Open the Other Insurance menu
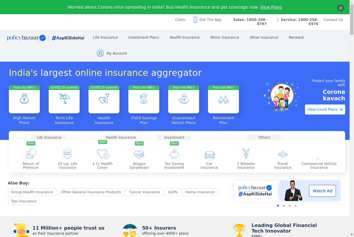 tap(264, 37)
